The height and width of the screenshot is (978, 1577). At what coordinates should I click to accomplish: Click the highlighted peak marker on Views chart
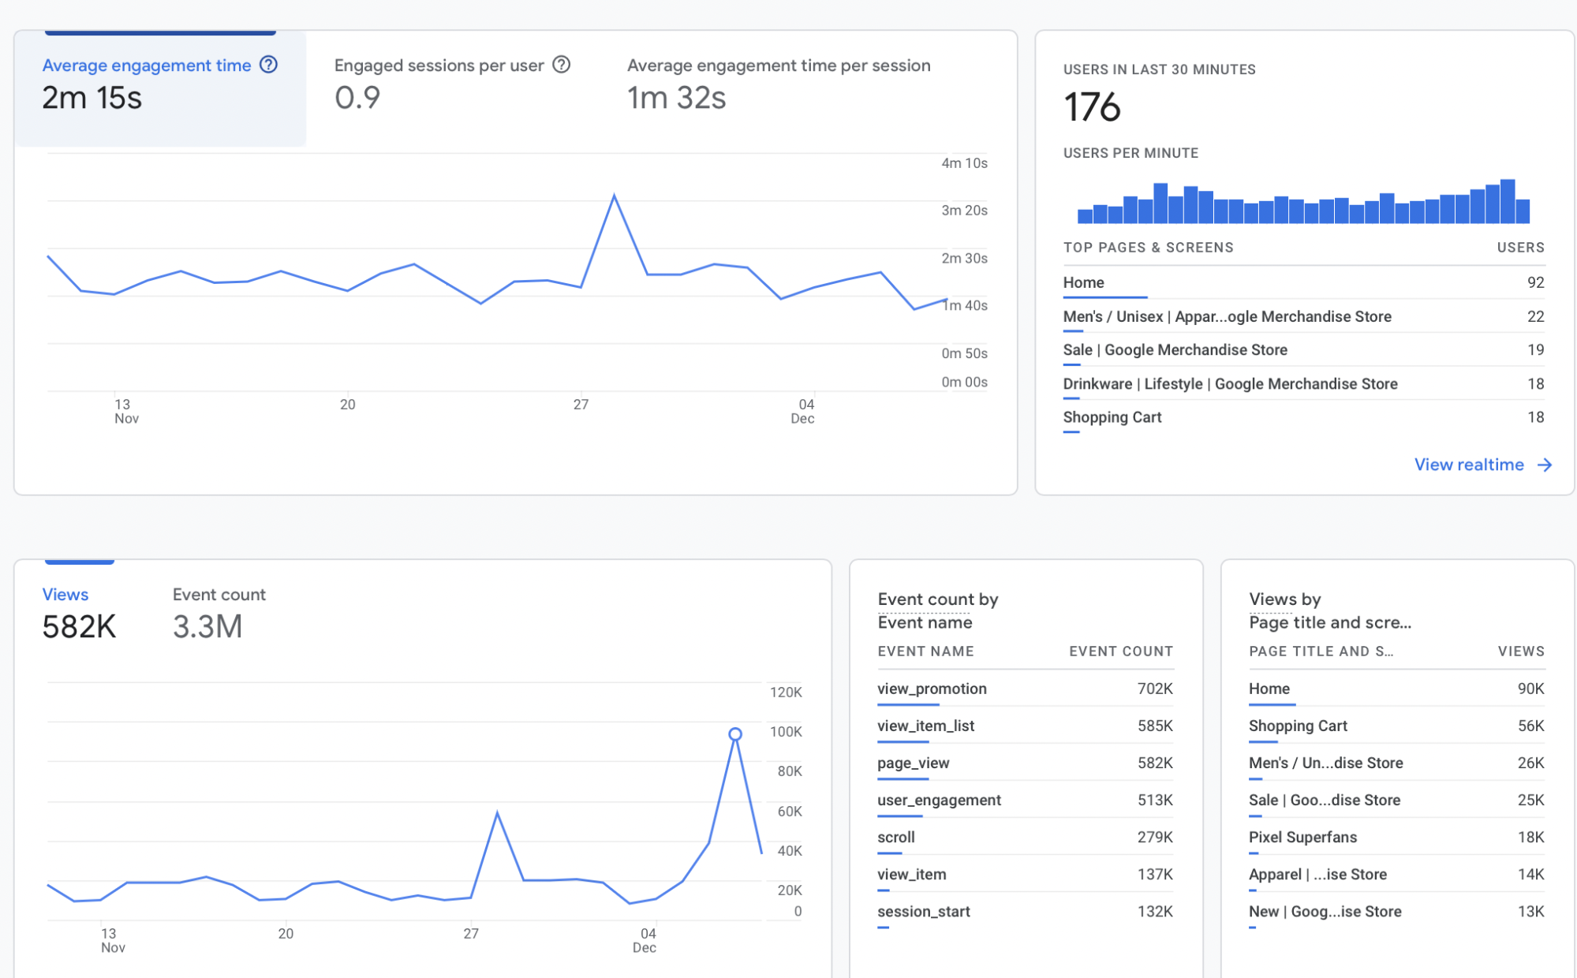tap(734, 734)
